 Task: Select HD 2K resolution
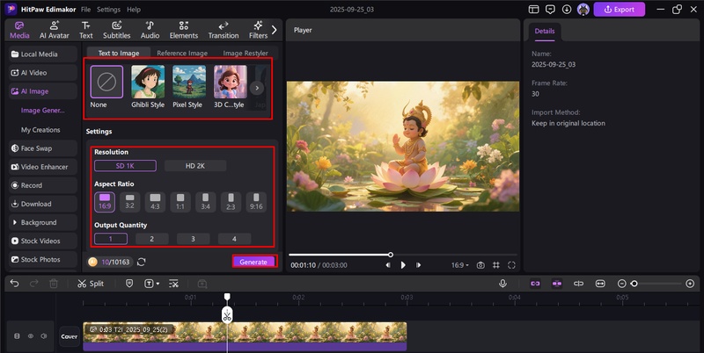[194, 166]
